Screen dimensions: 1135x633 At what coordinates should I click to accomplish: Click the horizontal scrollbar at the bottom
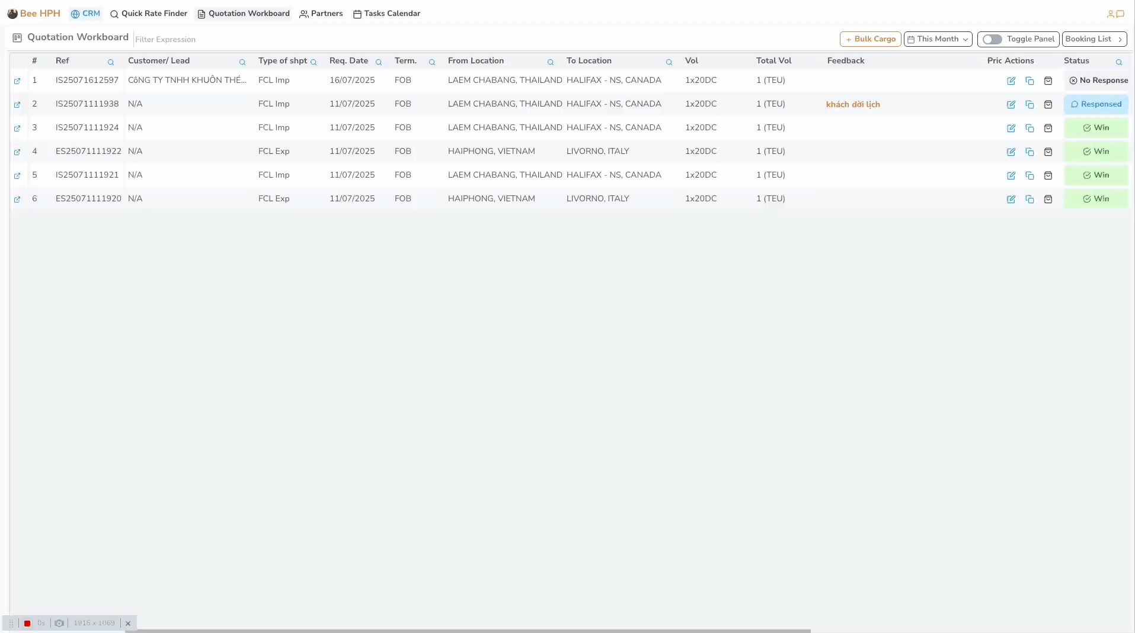(467, 631)
